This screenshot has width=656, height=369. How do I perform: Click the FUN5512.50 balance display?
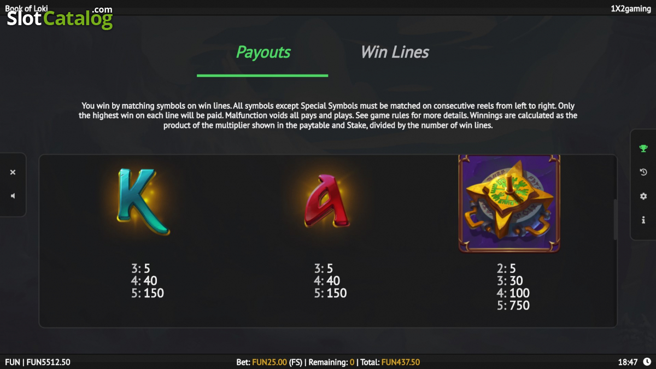click(x=48, y=362)
